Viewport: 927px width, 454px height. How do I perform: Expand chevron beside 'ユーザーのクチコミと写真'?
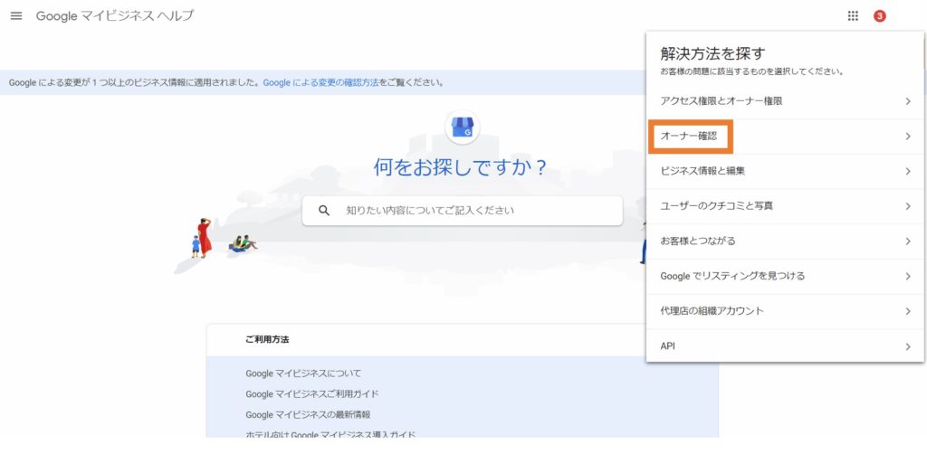pyautogui.click(x=908, y=206)
